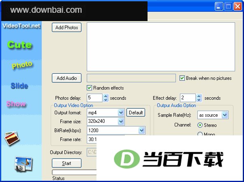Screen dimensions: 244x182
Task: Reset video options with Default button
Action: tap(136, 113)
